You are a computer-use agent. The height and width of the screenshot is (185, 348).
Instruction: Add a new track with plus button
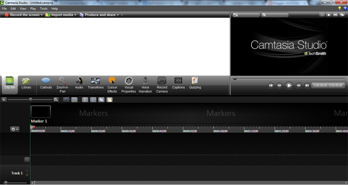pyautogui.click(x=27, y=159)
